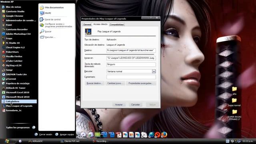Switch to ASRockOC taskbar window
Screen dimensions: 256x144
[x=36, y=141]
